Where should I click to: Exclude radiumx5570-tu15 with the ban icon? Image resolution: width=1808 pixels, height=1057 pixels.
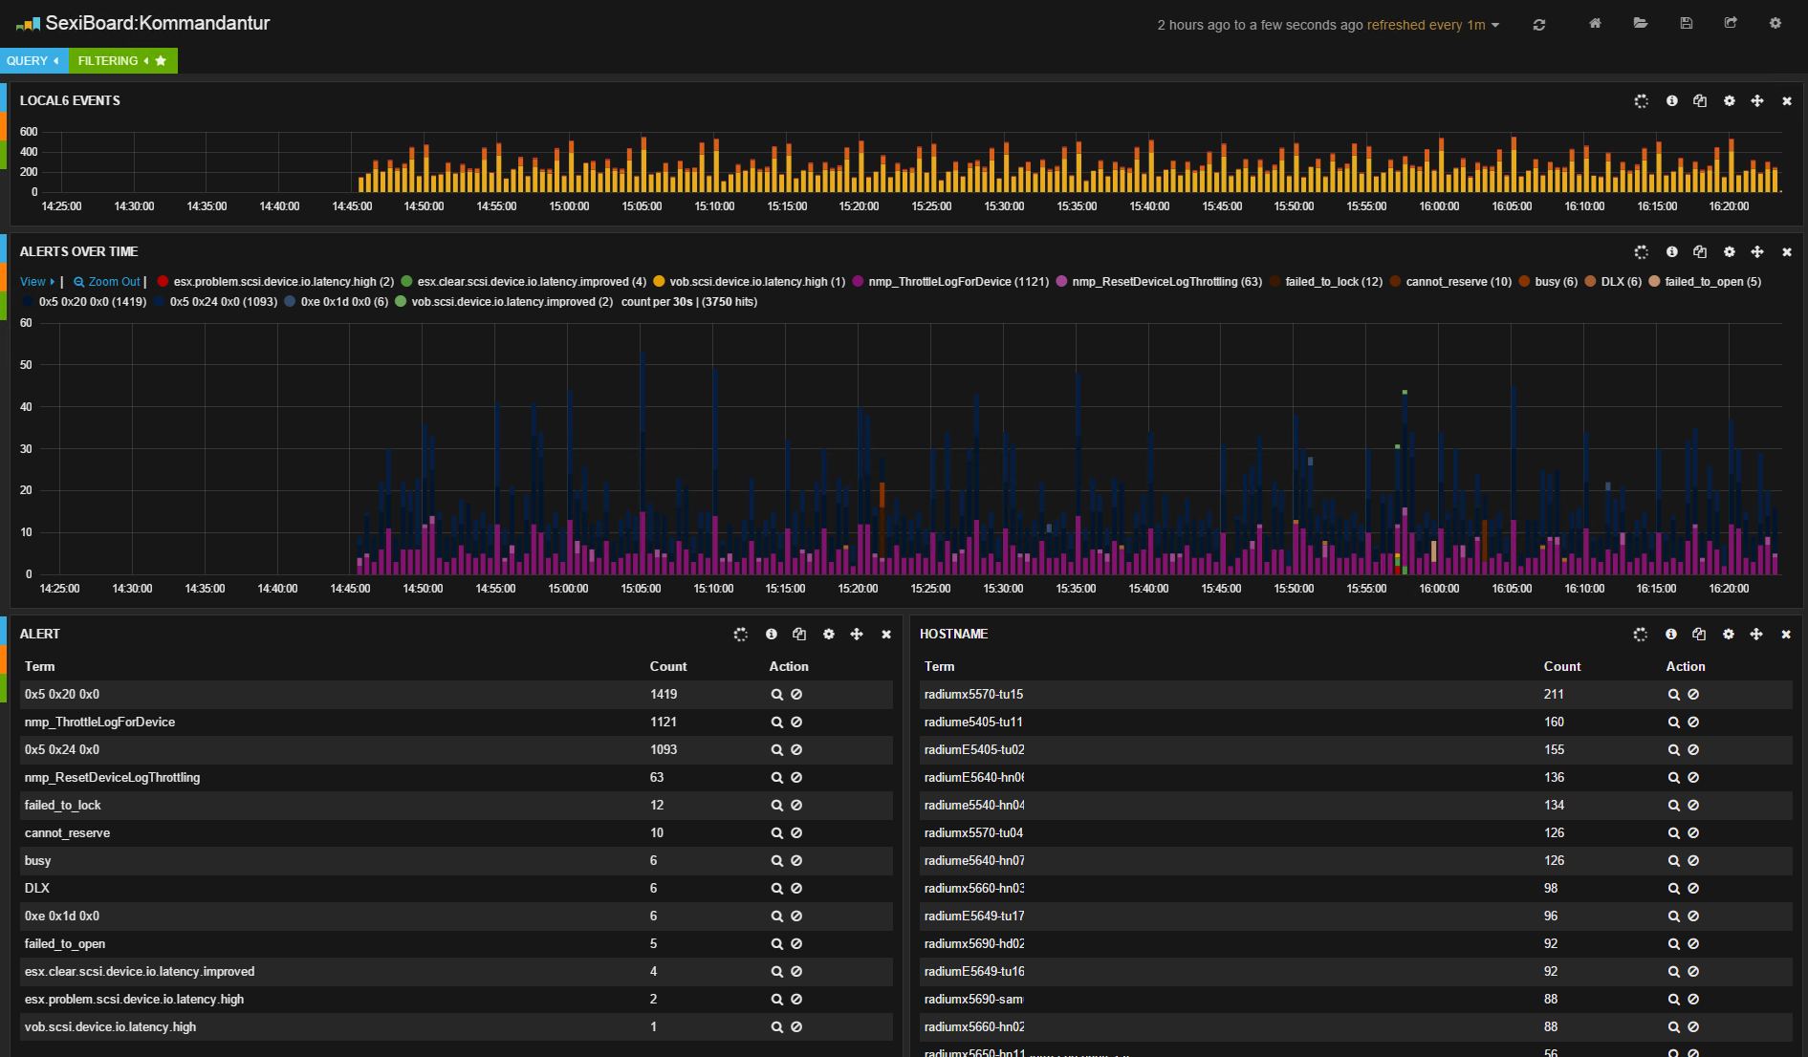click(x=1693, y=695)
